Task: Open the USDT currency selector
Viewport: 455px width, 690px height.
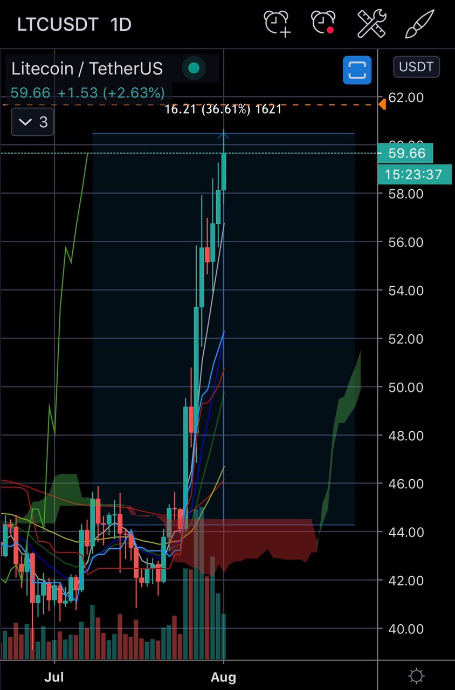Action: [416, 67]
